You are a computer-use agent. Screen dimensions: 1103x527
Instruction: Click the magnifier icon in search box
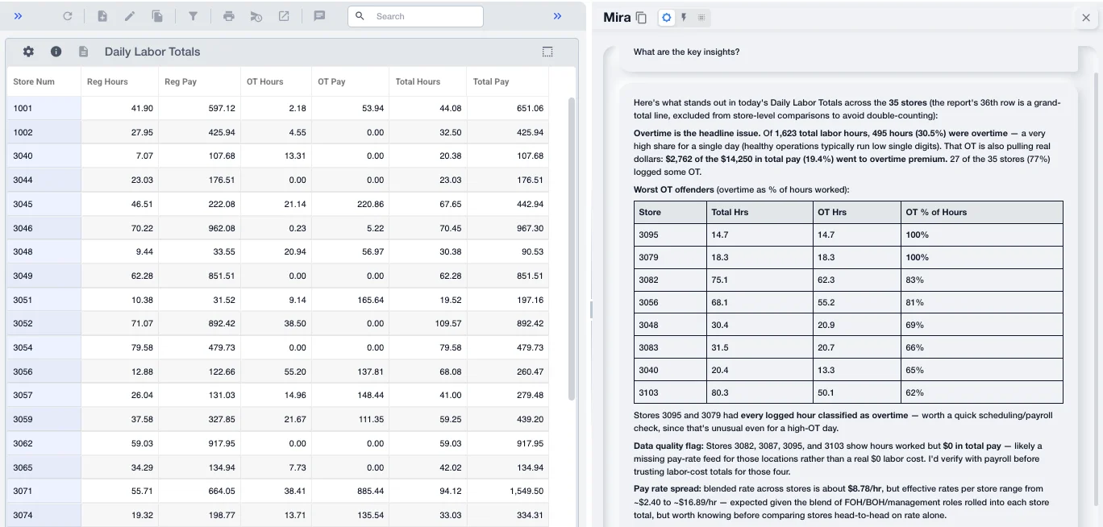pyautogui.click(x=360, y=16)
